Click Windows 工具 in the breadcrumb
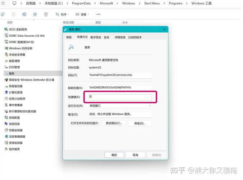 pos(202,3)
